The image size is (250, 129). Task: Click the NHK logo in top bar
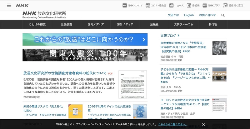click(22, 5)
